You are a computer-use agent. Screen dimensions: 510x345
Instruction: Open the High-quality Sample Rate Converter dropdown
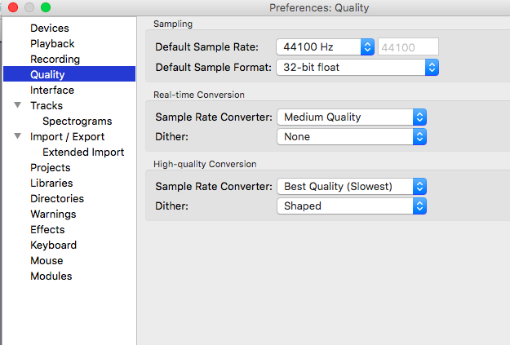coord(351,187)
